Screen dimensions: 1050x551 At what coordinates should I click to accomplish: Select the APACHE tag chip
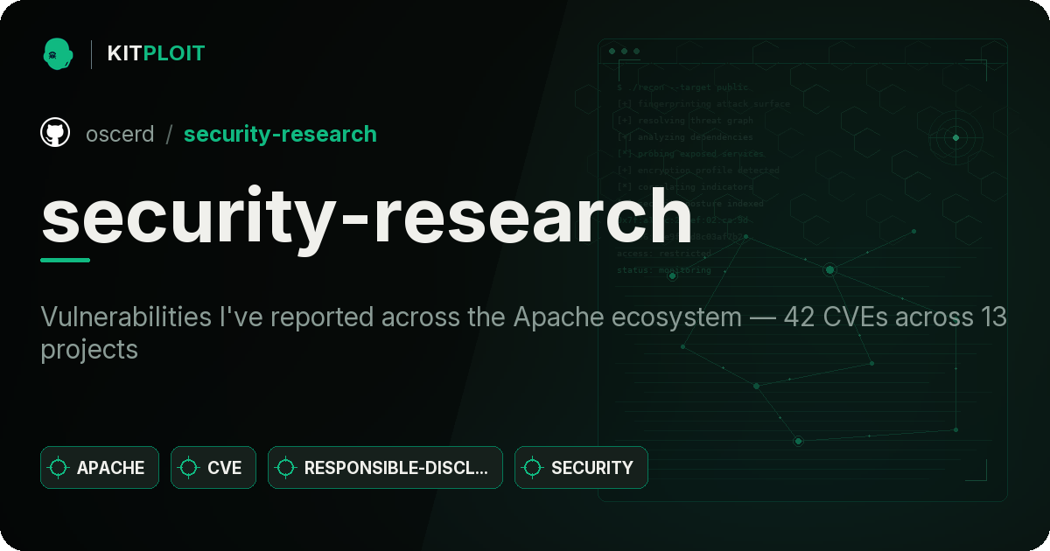[x=100, y=467]
